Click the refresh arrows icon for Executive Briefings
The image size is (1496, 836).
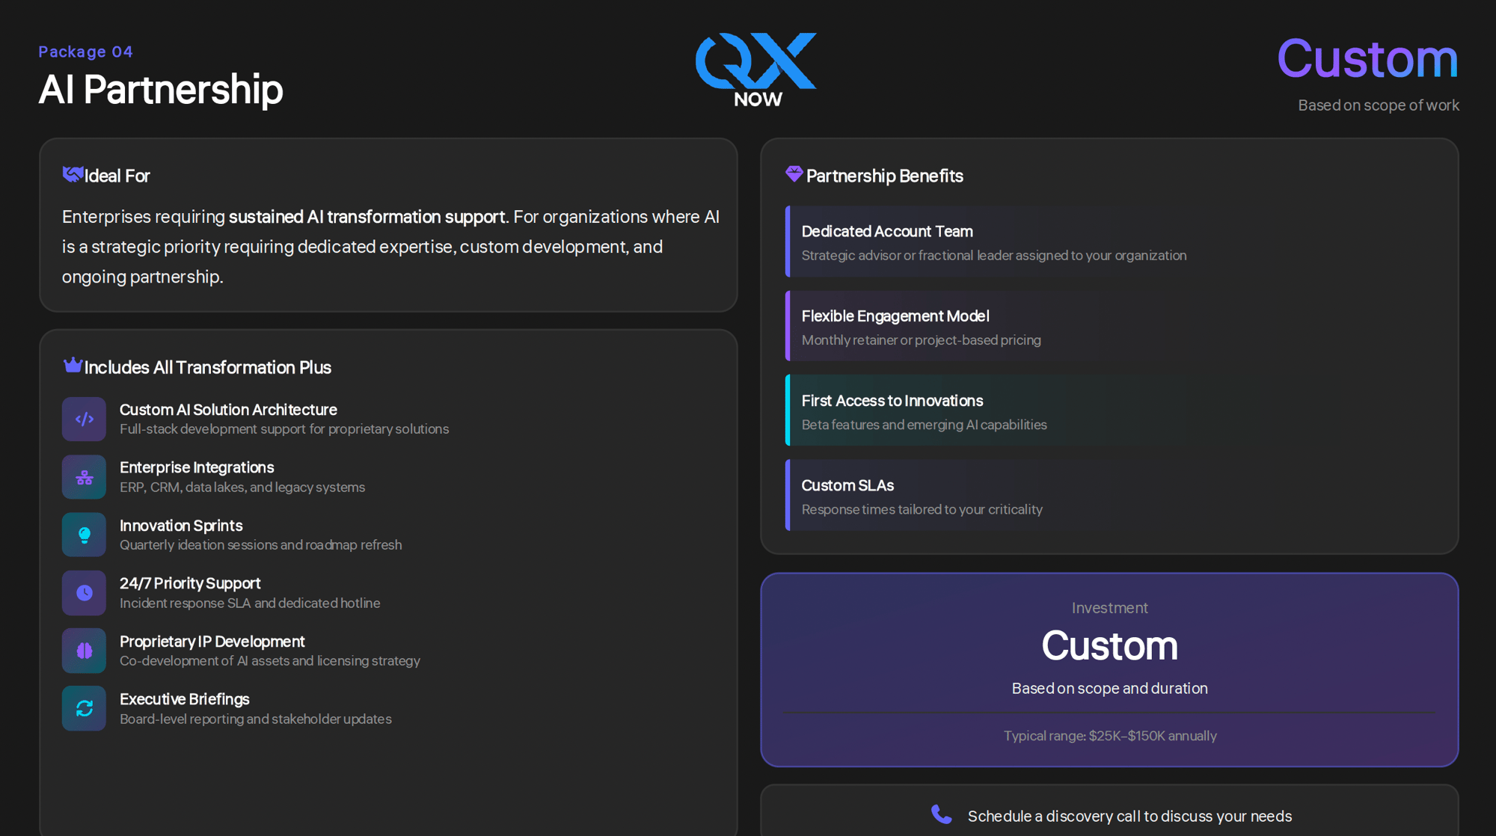coord(85,708)
